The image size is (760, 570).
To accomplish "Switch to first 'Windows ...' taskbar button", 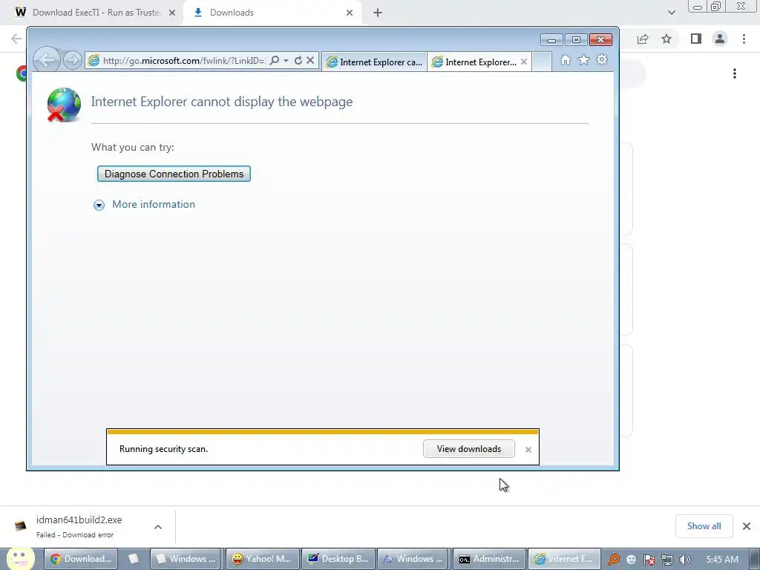I will click(185, 559).
